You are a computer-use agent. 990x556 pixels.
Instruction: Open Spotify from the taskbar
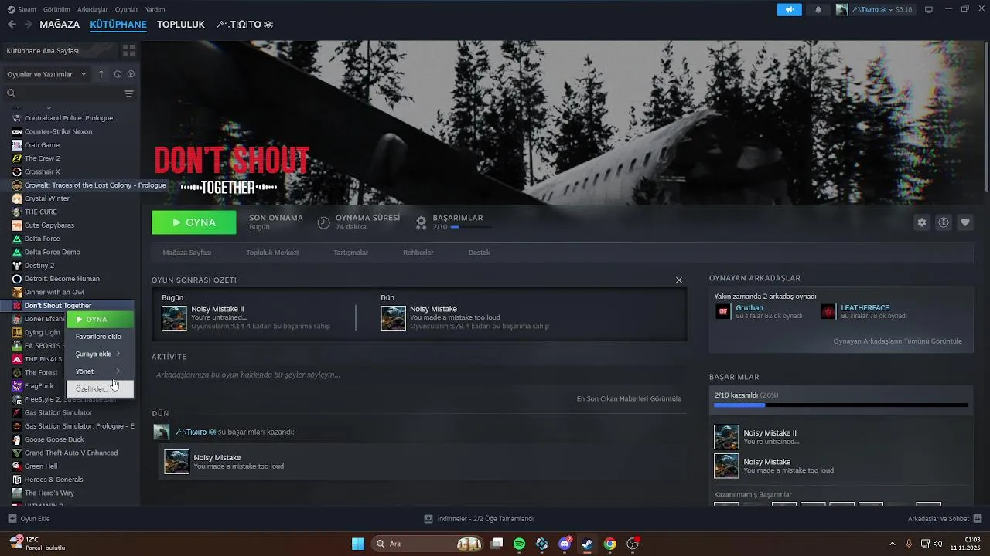pyautogui.click(x=519, y=544)
